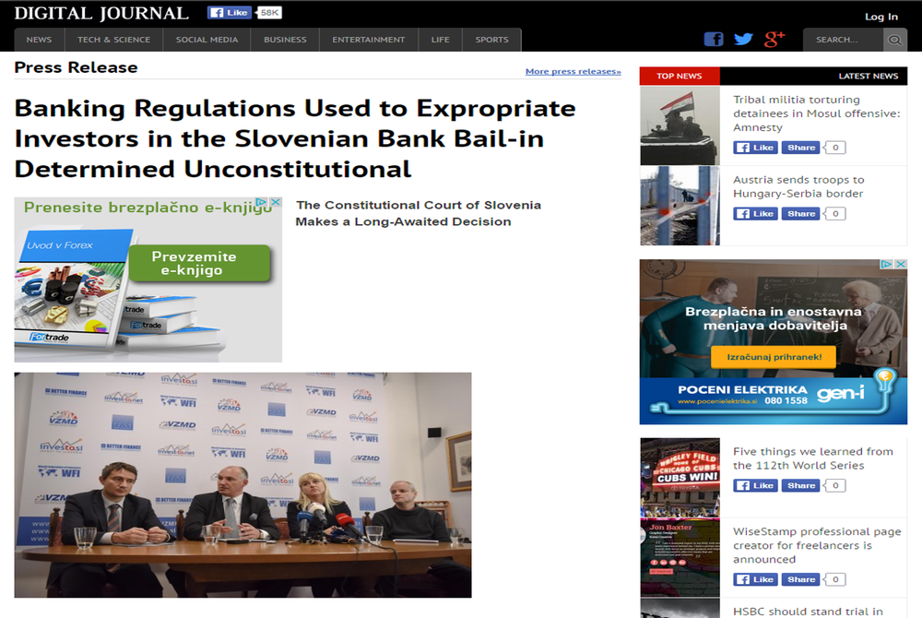Switch to the Latest News tab
922x618 pixels.
coord(868,76)
